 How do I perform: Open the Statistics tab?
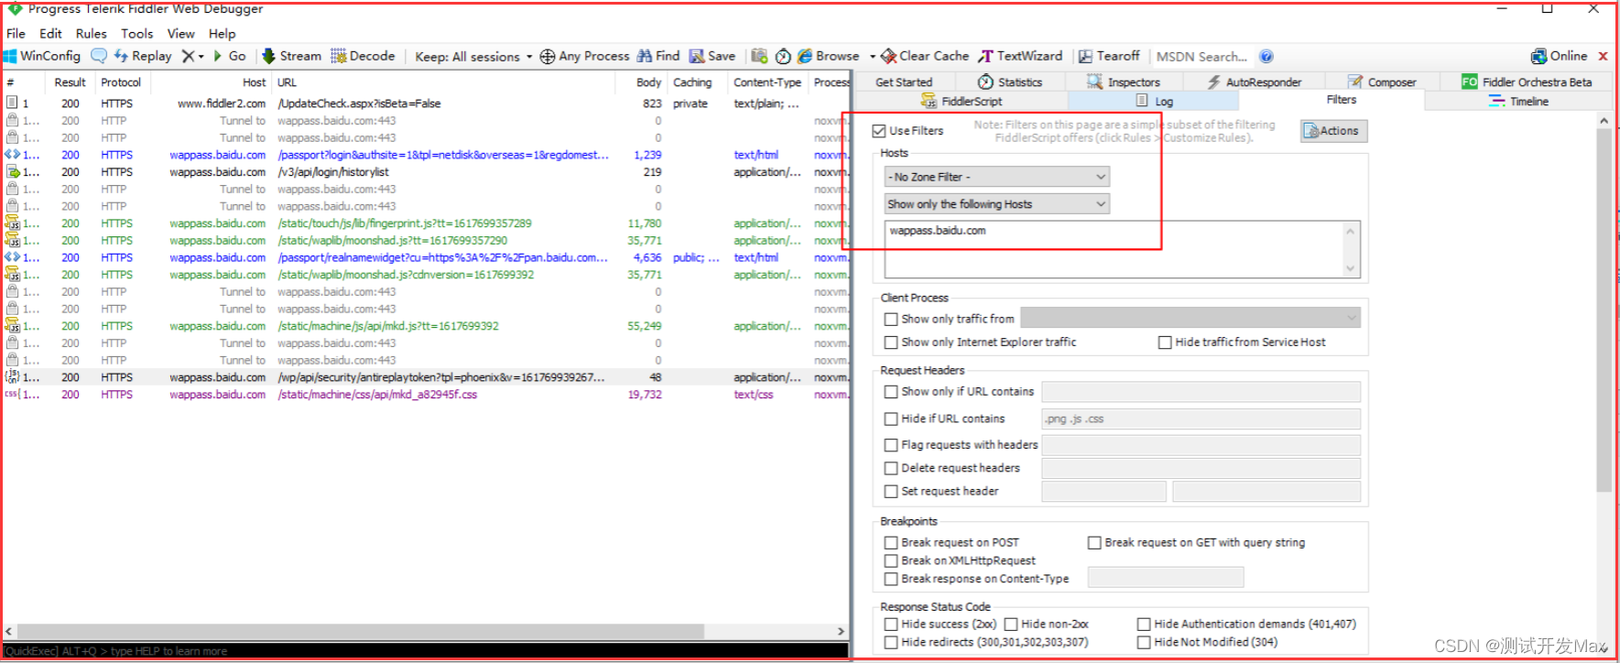point(1010,82)
